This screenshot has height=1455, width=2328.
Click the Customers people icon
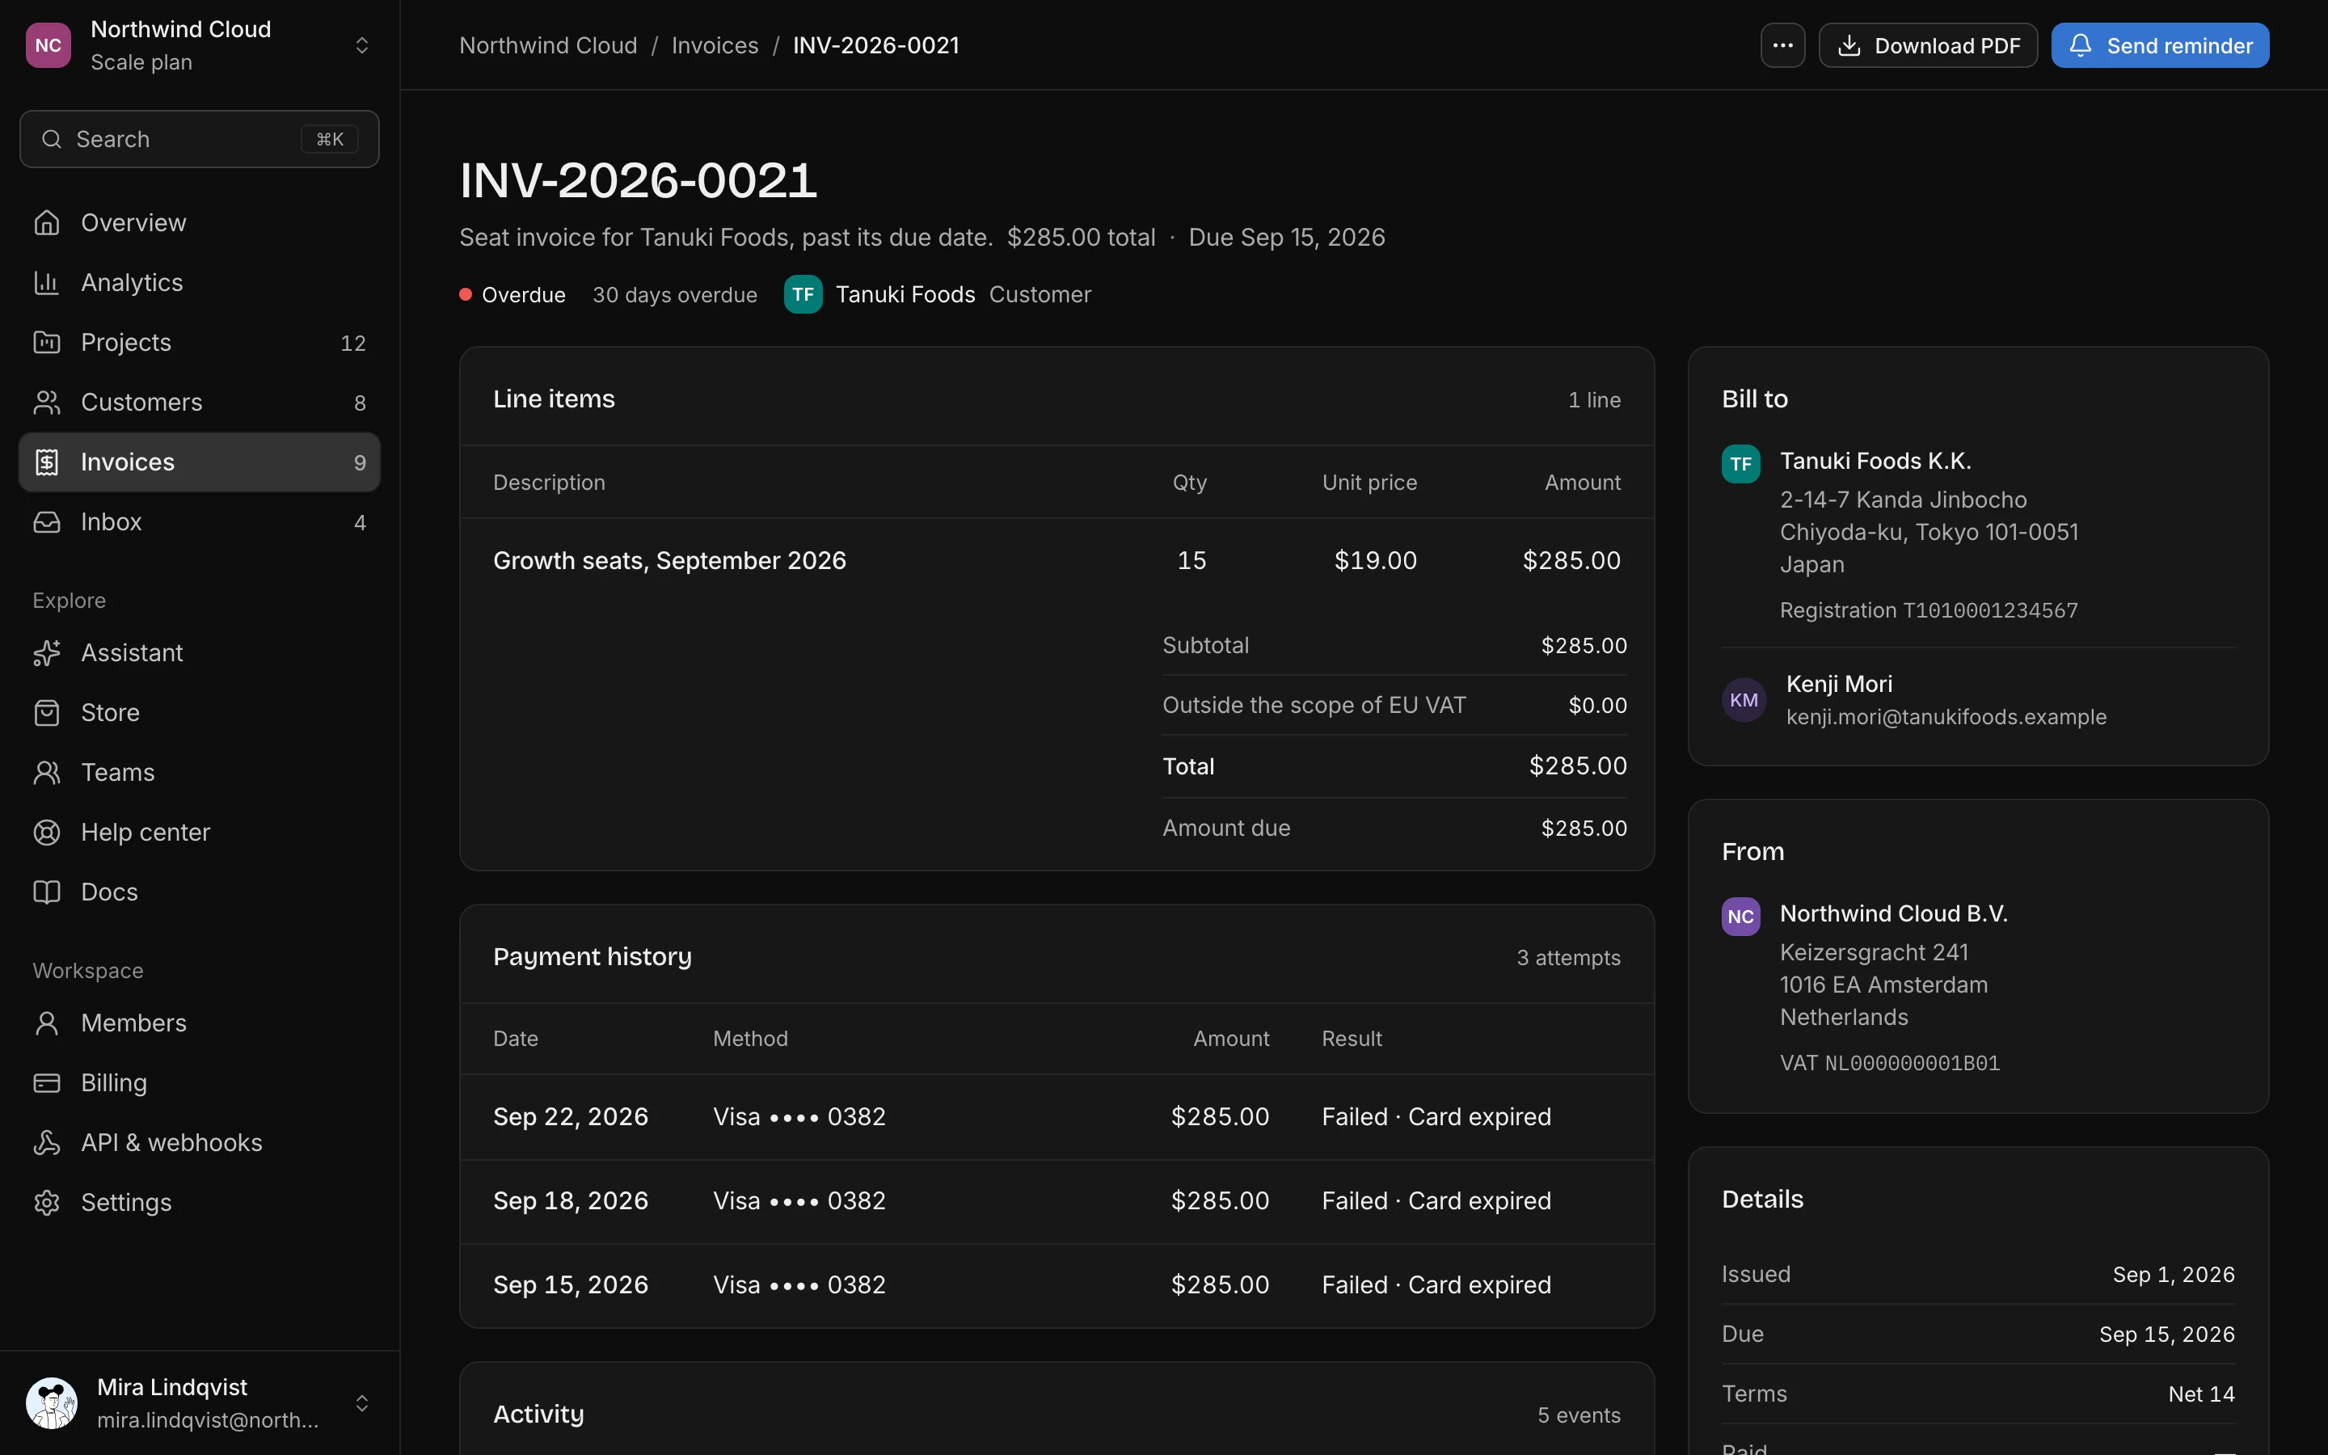coord(46,403)
